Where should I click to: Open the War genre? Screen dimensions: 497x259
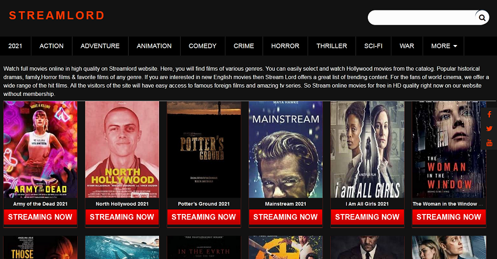(407, 46)
